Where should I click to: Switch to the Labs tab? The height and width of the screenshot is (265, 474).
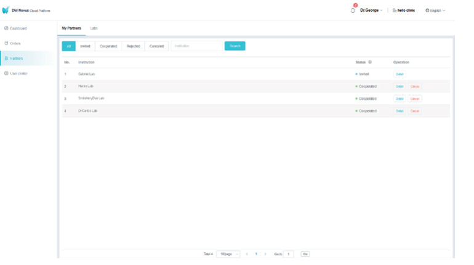tap(94, 28)
